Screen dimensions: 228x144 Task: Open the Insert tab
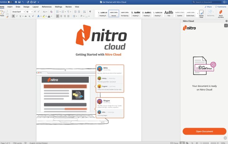10,7
